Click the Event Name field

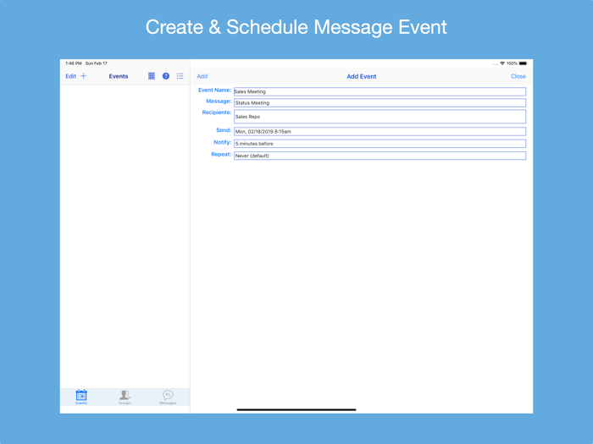pyautogui.click(x=380, y=91)
